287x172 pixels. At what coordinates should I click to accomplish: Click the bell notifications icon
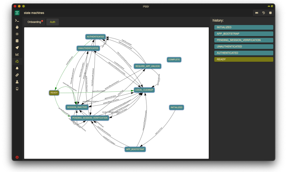(17, 68)
